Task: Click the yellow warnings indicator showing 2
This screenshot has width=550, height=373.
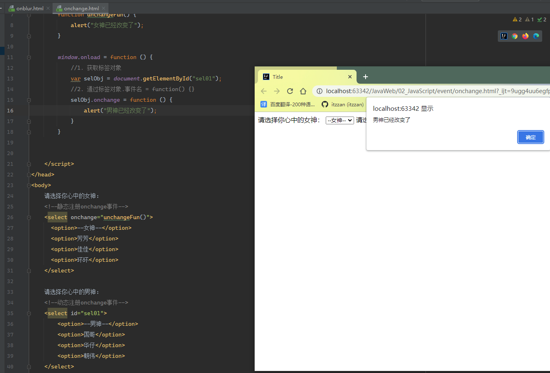Action: pyautogui.click(x=517, y=19)
